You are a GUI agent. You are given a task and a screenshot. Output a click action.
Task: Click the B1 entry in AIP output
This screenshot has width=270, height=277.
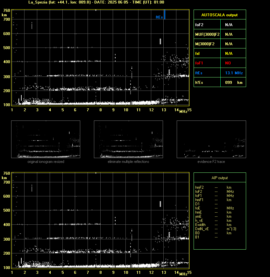coord(197,237)
